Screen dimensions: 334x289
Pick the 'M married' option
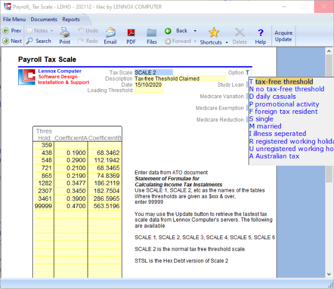click(x=265, y=126)
